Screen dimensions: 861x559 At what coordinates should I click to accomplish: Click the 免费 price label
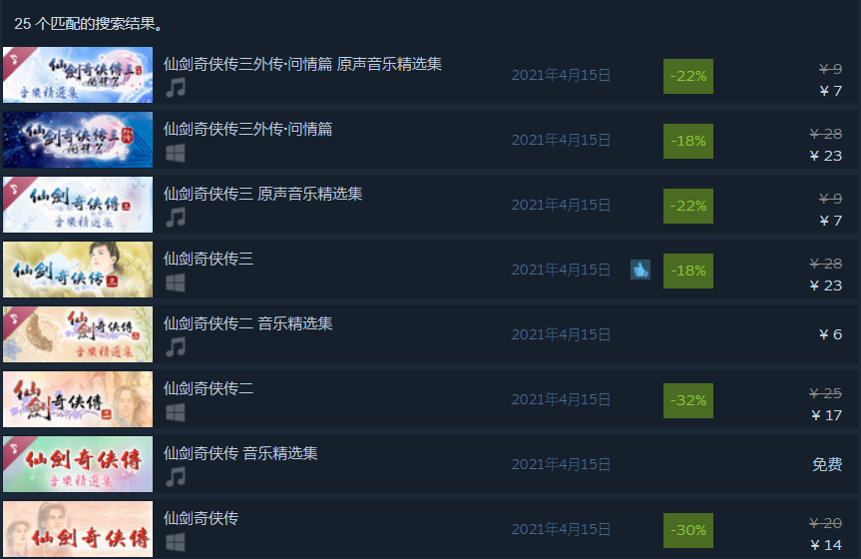click(x=827, y=464)
